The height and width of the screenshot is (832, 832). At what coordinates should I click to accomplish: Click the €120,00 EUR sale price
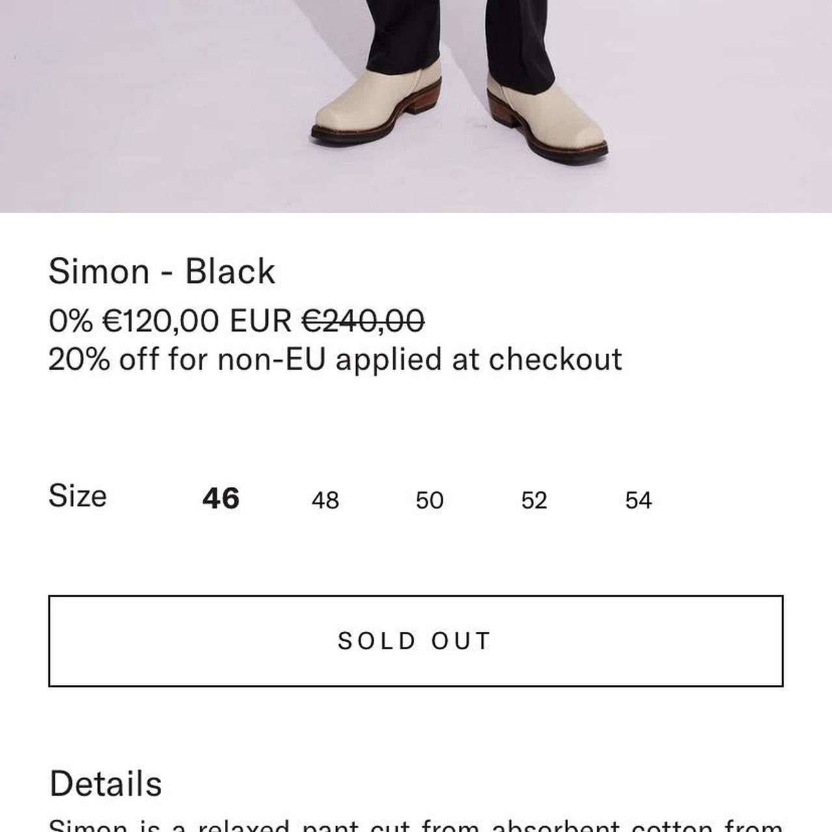point(197,320)
